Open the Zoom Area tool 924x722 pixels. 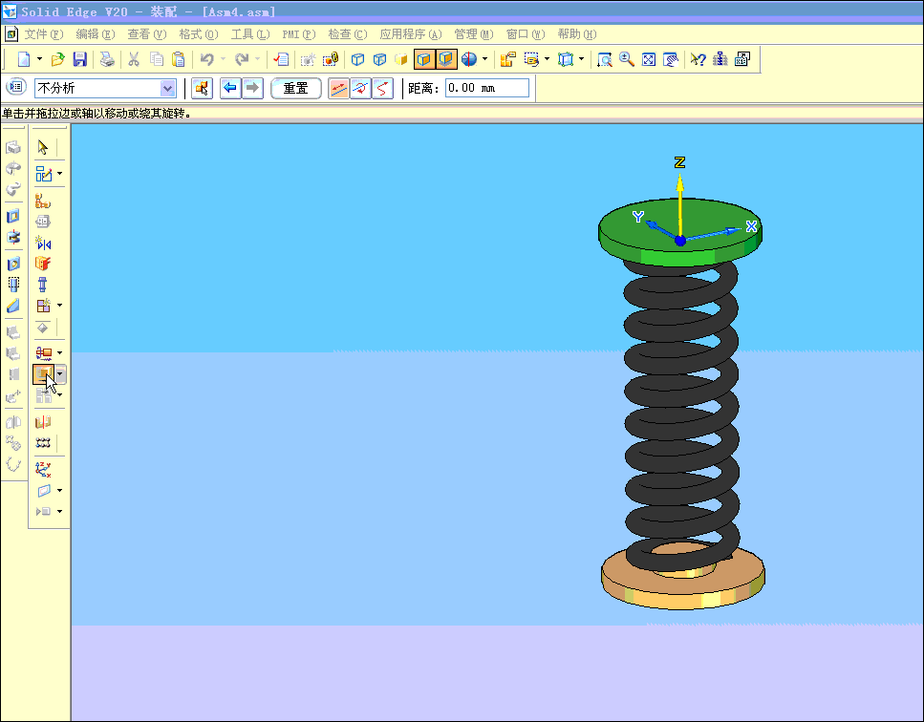604,59
